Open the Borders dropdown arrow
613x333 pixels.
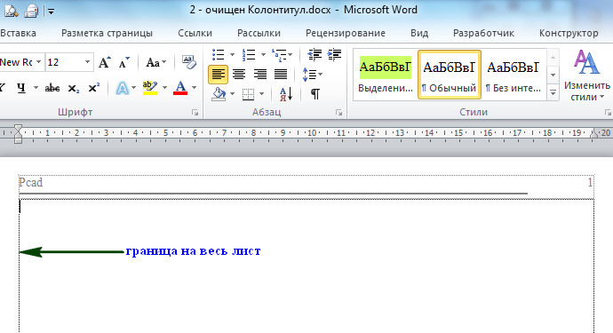[x=262, y=94]
